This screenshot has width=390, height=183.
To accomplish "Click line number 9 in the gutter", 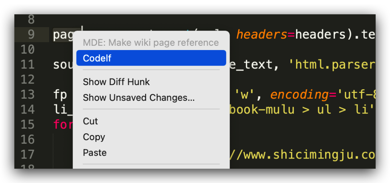I will [31, 35].
